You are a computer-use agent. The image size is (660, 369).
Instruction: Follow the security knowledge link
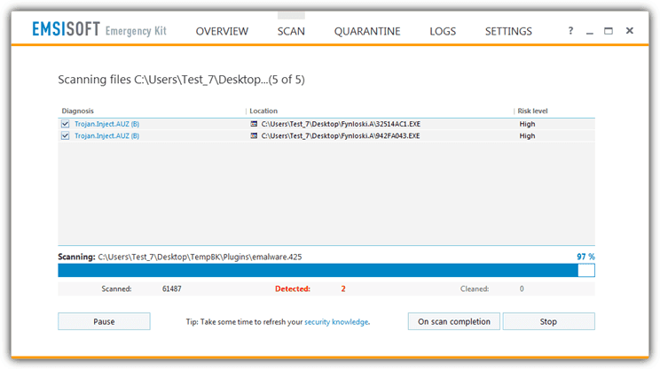point(336,322)
